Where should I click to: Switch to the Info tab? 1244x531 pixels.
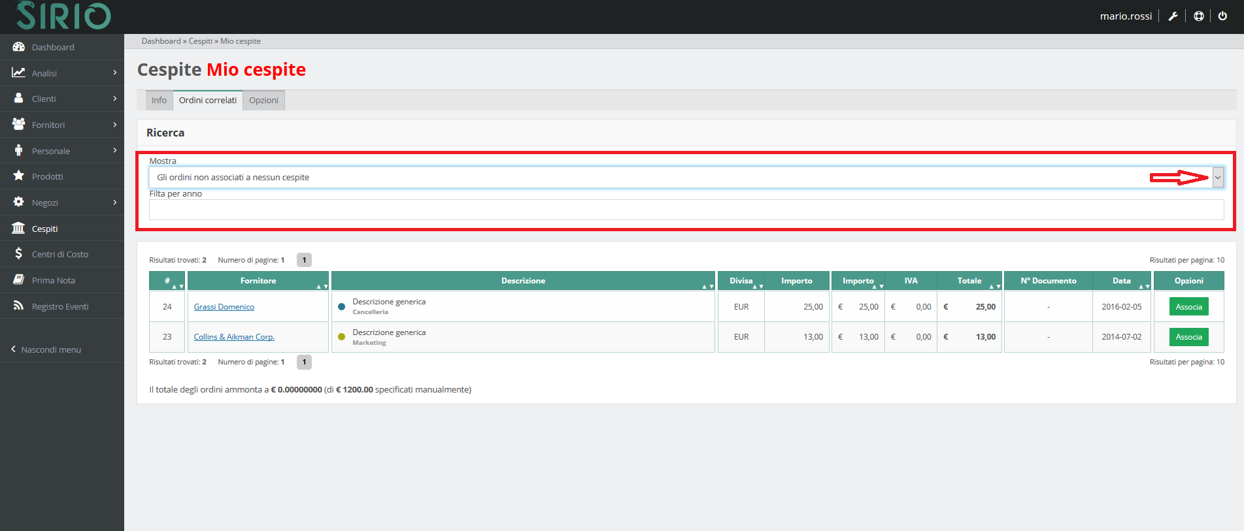159,101
